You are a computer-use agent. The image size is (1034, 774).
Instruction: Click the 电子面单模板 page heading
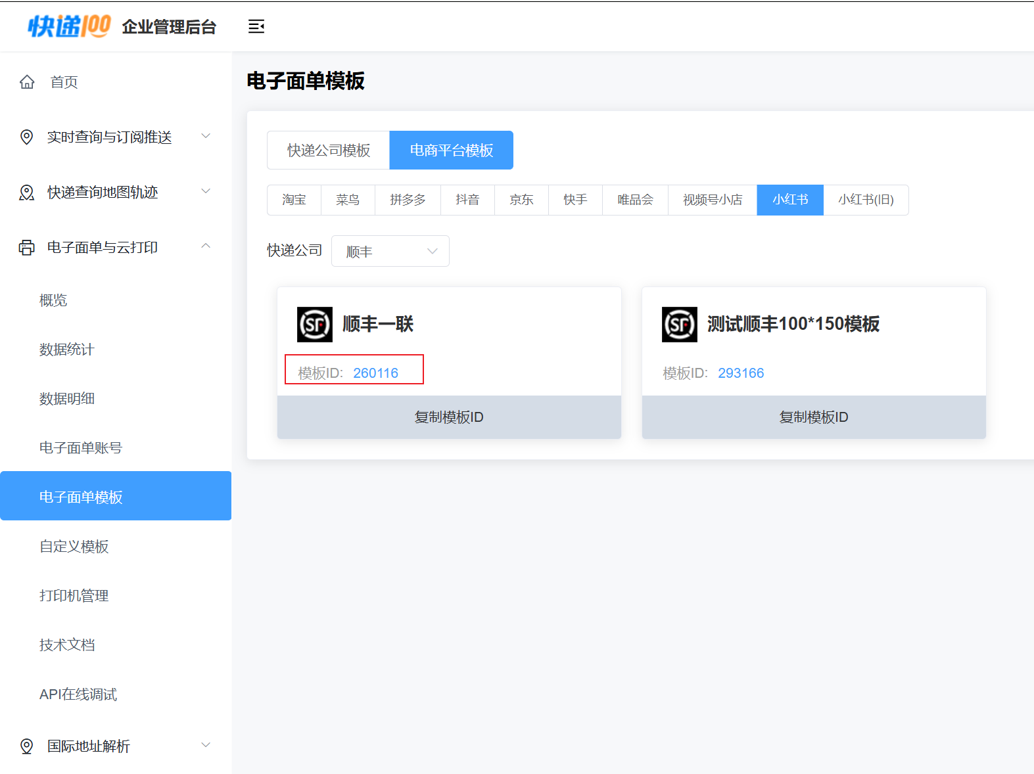click(x=306, y=81)
